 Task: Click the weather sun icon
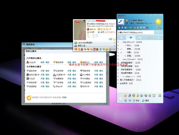pyautogui.click(x=158, y=22)
